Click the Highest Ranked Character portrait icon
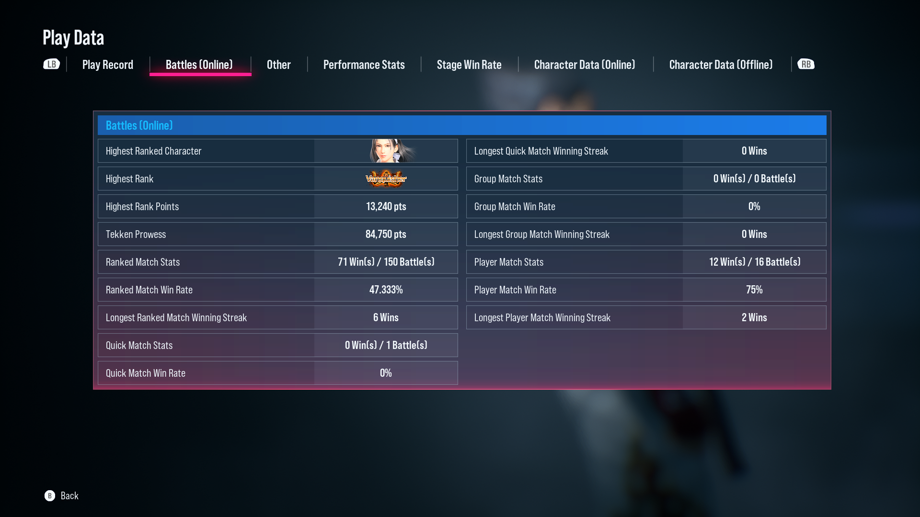 point(386,150)
